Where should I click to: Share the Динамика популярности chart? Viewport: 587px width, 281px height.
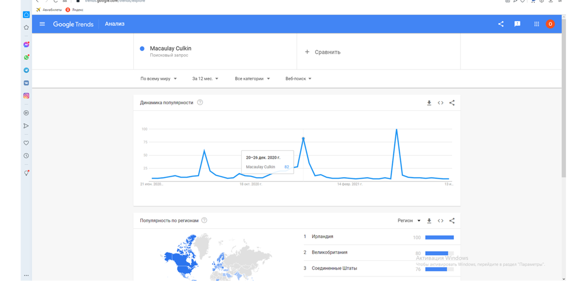[x=452, y=103]
